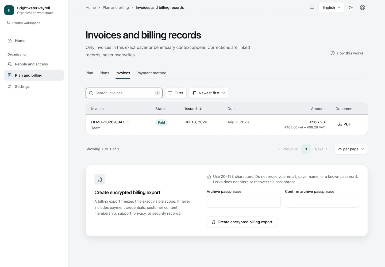The height and width of the screenshot is (267, 385).
Task: Click the Switch workspace arrows icon
Action: pyautogui.click(x=8, y=23)
